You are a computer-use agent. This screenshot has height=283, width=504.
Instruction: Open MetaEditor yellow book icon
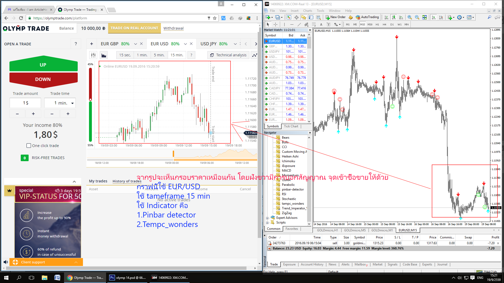[x=351, y=17]
